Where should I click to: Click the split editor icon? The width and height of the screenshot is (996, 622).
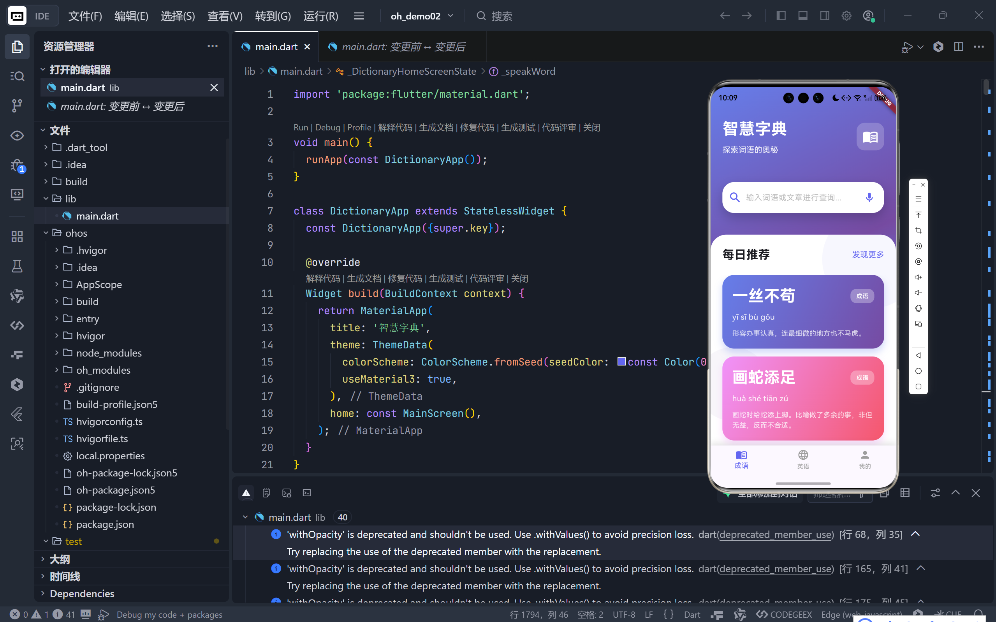coord(958,47)
